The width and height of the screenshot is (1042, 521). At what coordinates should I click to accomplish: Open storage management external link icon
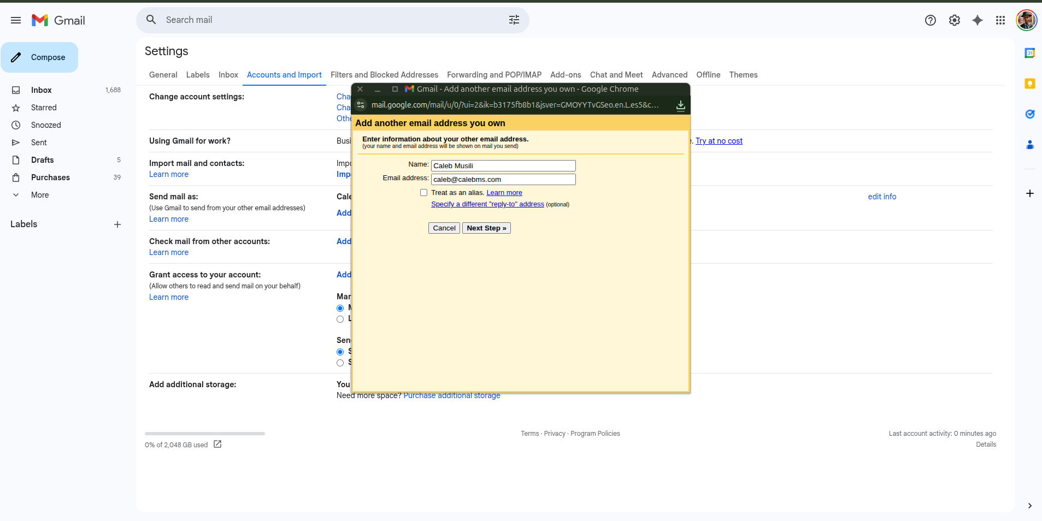tap(217, 444)
